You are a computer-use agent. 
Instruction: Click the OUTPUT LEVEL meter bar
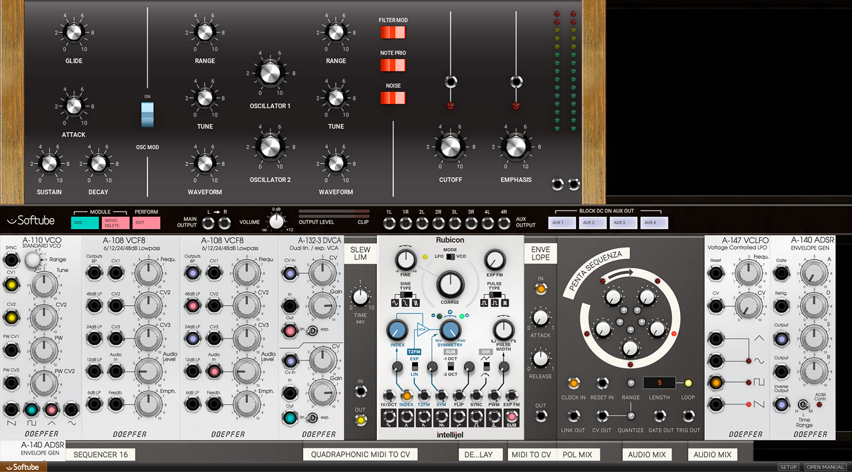point(334,213)
